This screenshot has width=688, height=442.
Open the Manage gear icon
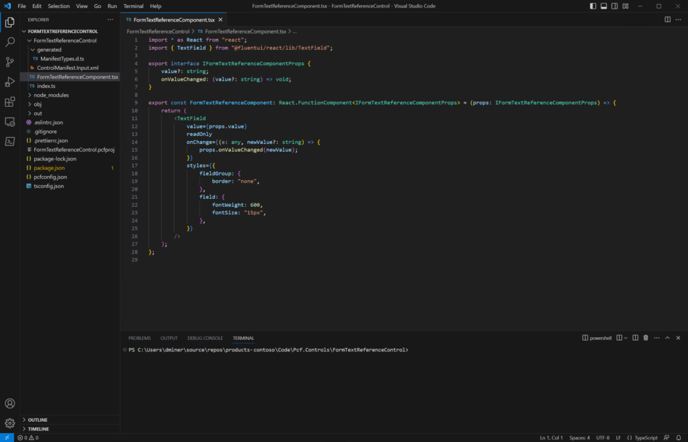point(9,423)
